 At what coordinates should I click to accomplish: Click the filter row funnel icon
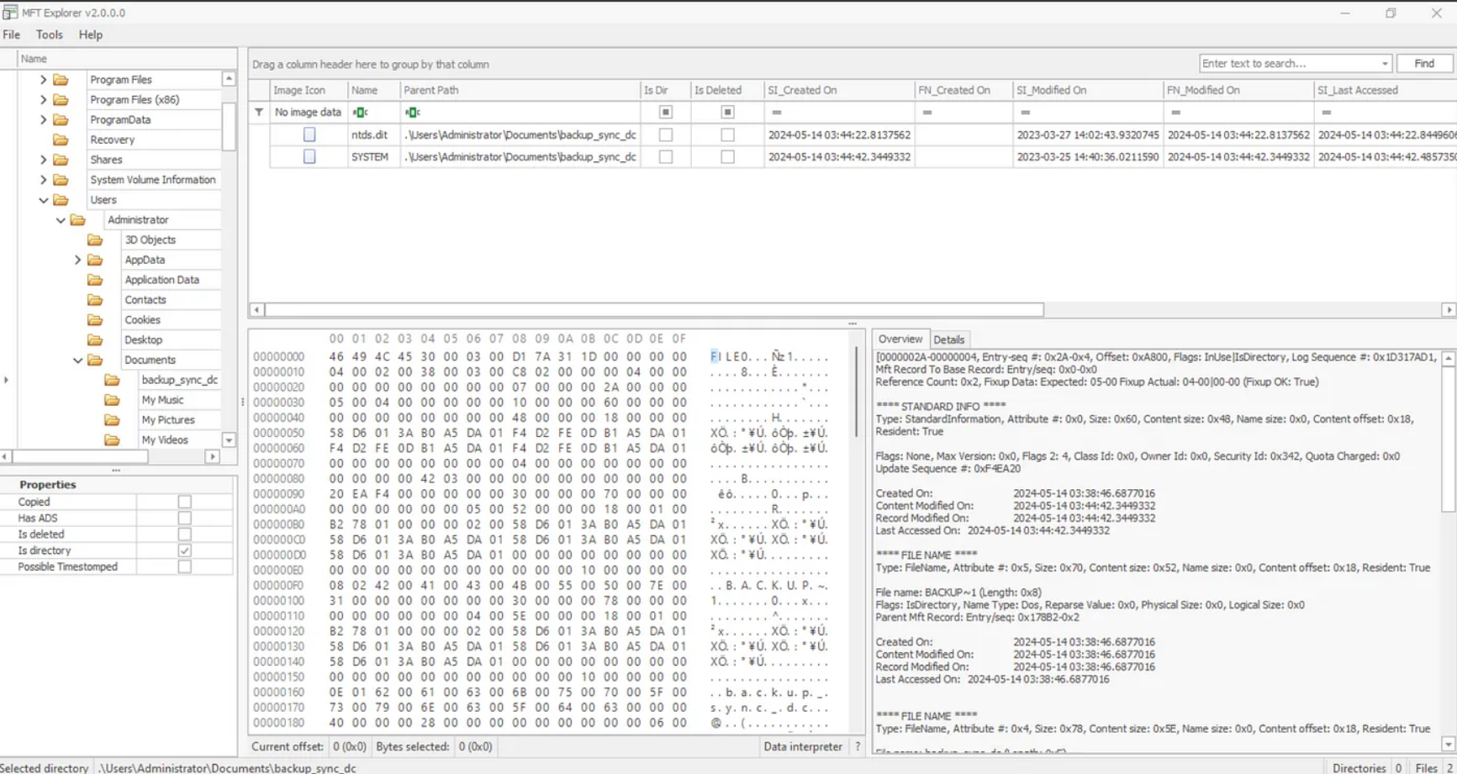(259, 112)
